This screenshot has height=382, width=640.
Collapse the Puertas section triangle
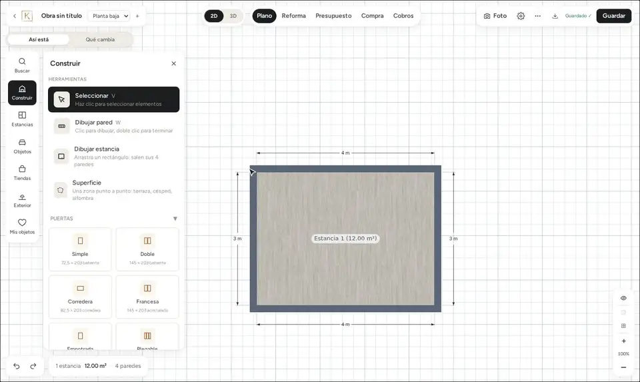[175, 219]
